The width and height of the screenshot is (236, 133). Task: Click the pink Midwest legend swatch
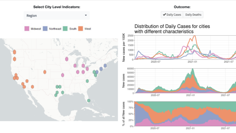27,29
